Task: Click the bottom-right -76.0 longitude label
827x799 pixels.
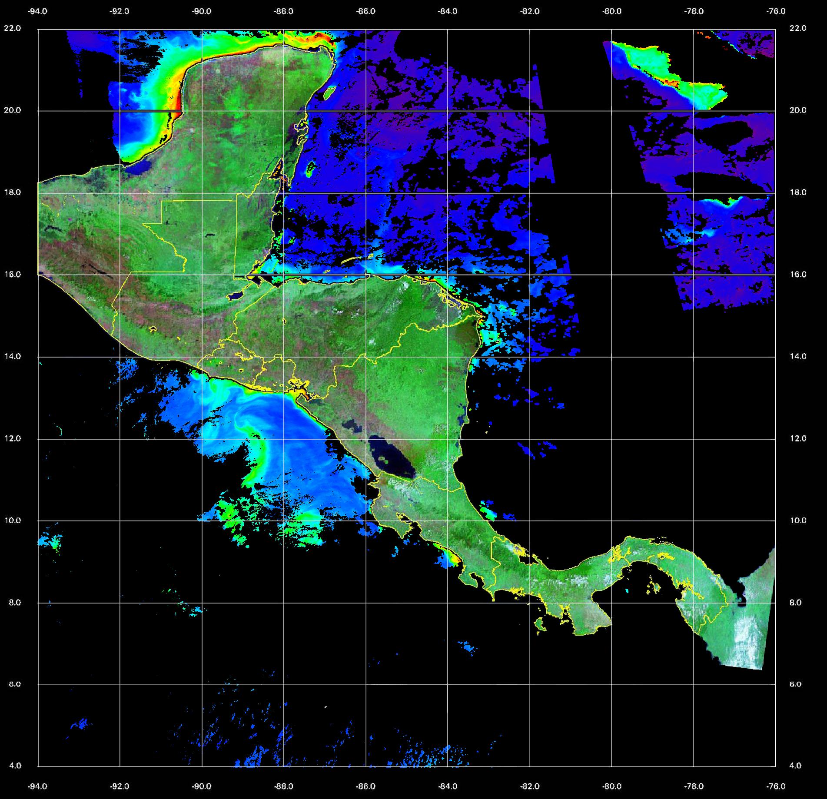Action: click(776, 786)
